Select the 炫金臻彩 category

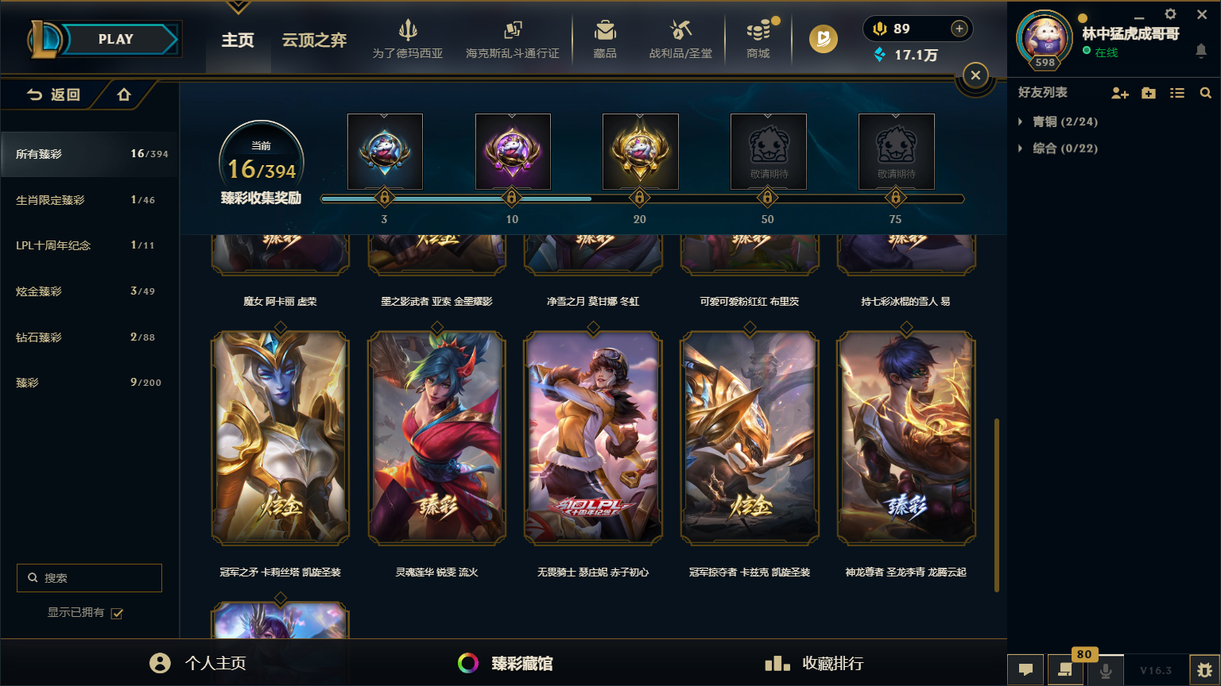pyautogui.click(x=89, y=291)
